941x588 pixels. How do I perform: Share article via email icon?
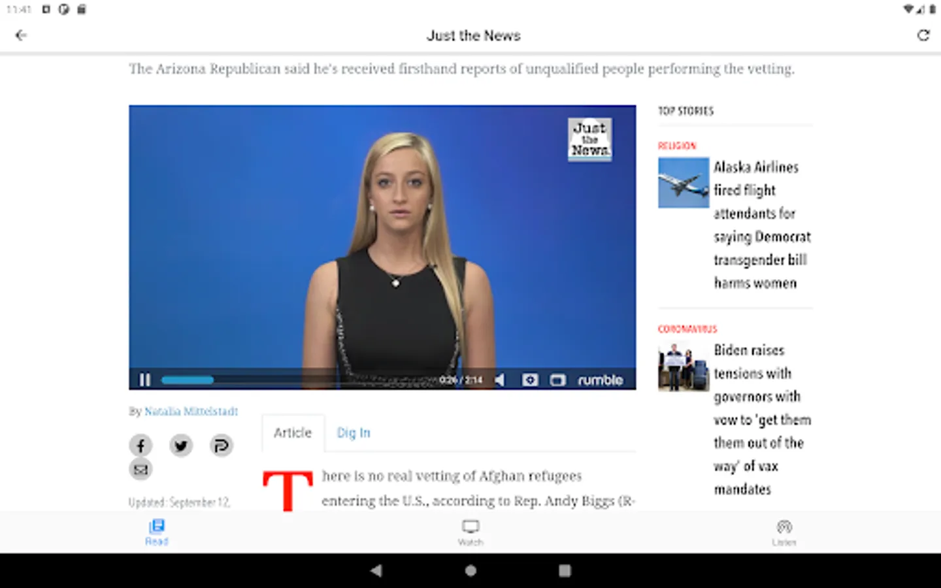coord(140,469)
